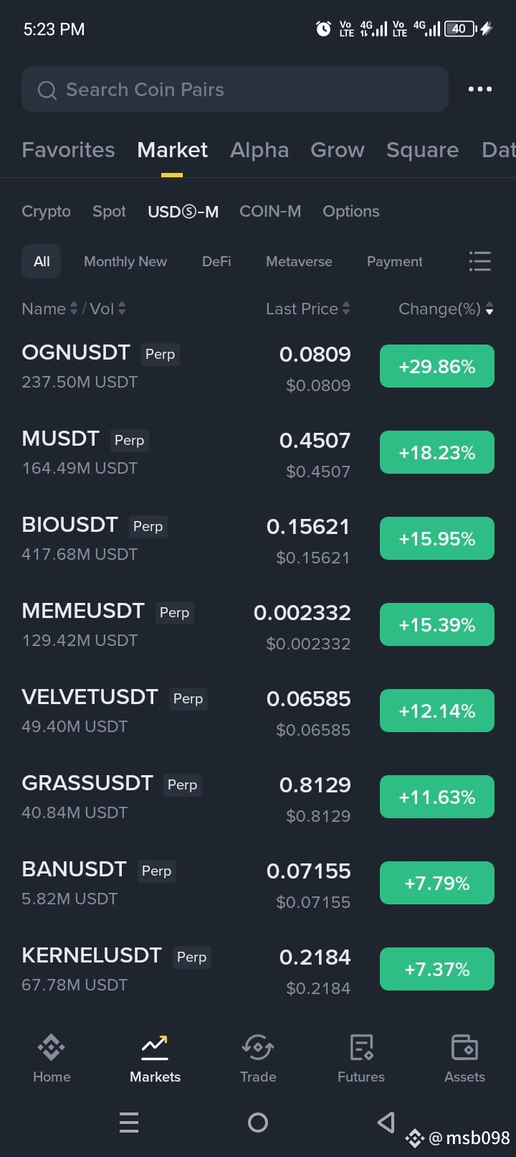516x1157 pixels.
Task: Sort by Change(%) arrow
Action: [489, 309]
